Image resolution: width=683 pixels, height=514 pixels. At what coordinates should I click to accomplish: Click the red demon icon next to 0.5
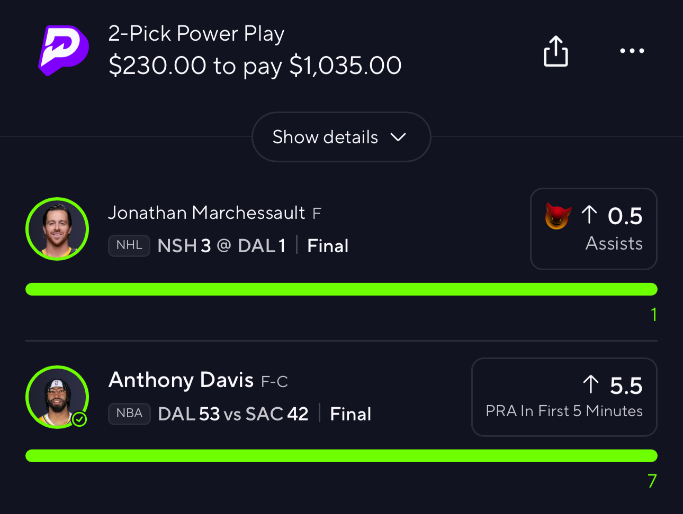[558, 216]
